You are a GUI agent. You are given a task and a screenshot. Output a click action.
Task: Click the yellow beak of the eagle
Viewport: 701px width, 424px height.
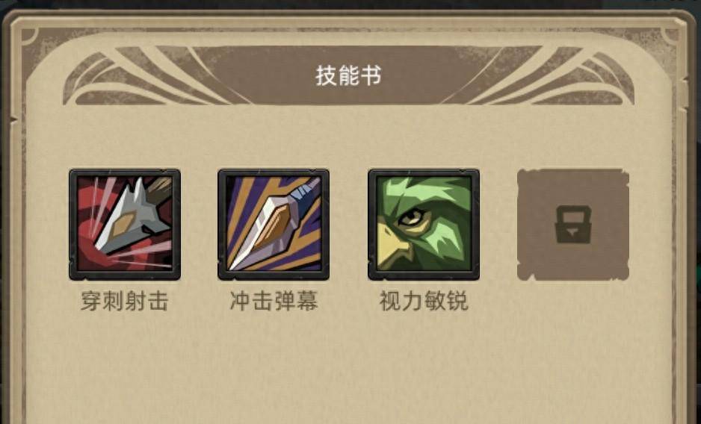point(392,244)
